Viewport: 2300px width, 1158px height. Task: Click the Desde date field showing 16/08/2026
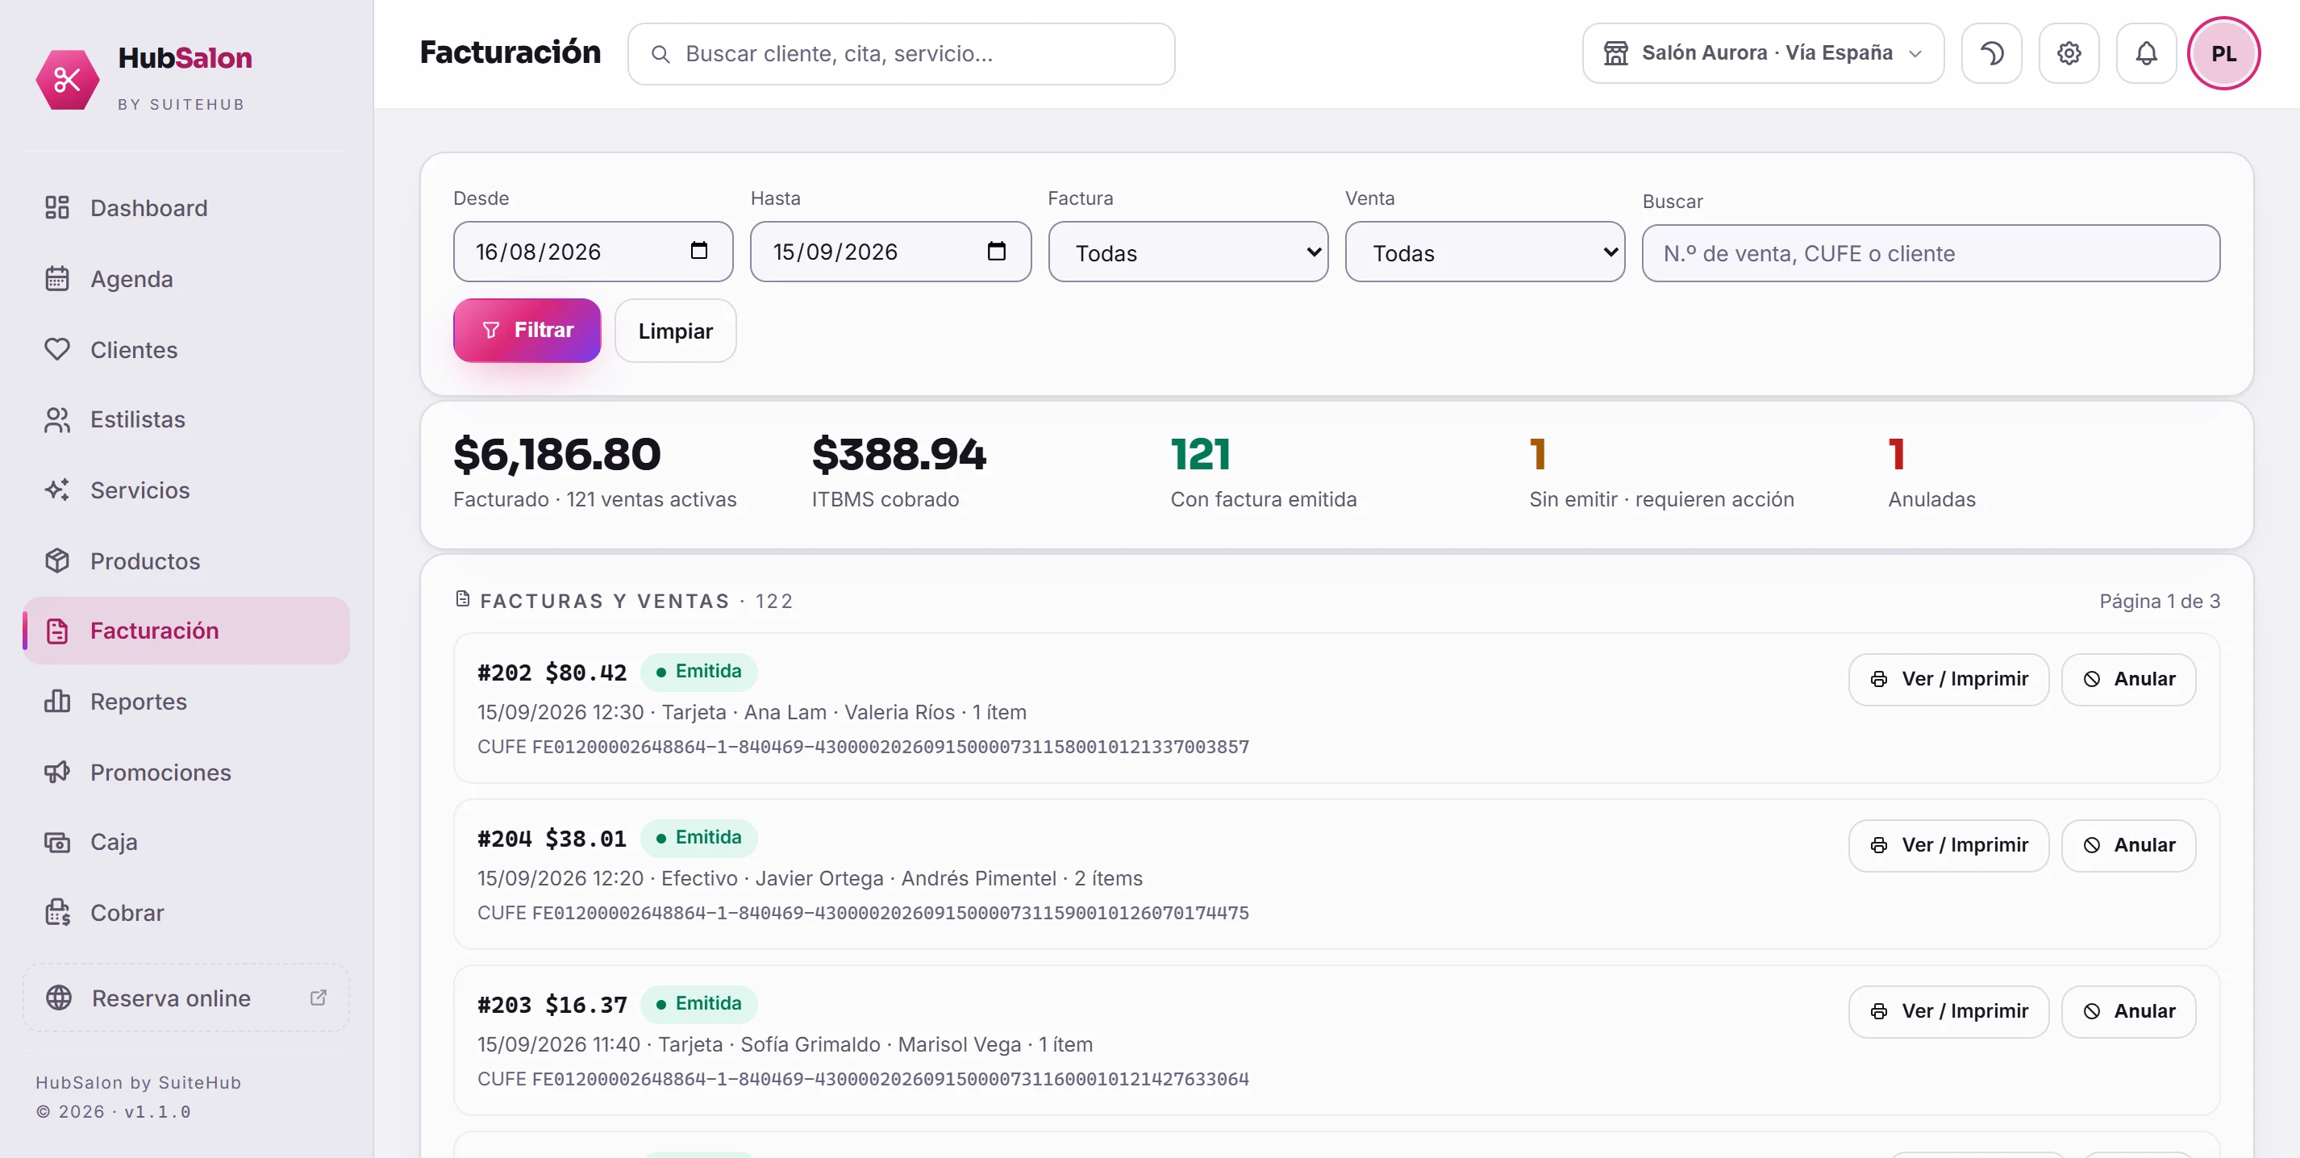(593, 252)
